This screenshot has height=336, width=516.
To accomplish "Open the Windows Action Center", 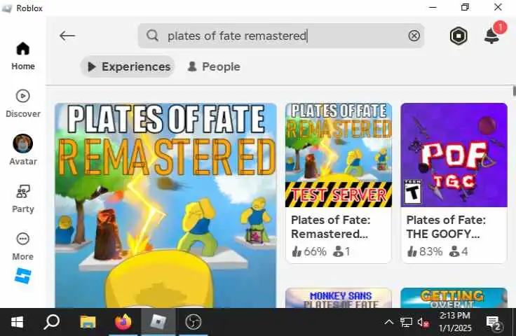I will pos(494,323).
